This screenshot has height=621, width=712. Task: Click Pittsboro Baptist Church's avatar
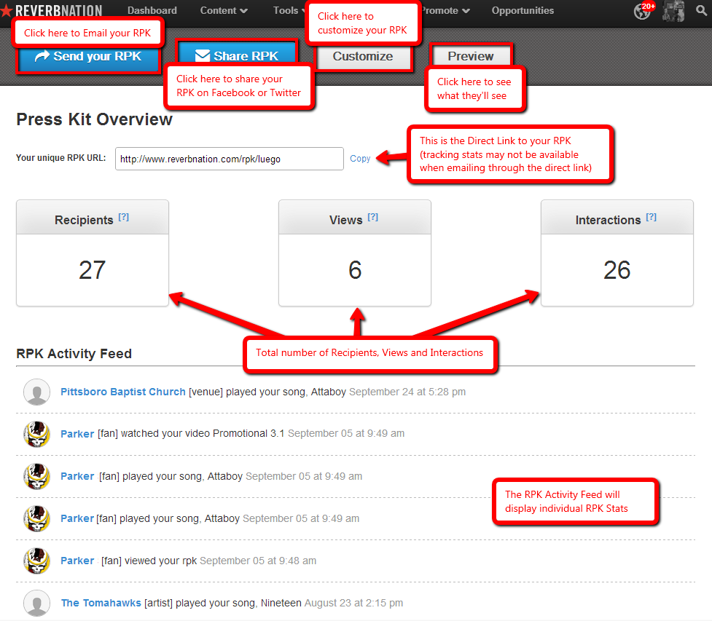click(36, 392)
